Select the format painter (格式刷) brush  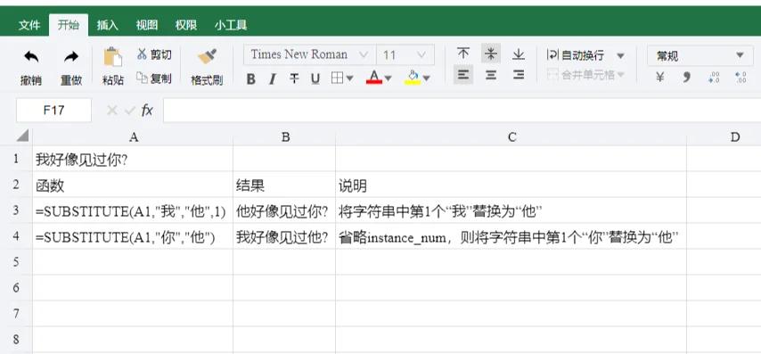tap(208, 57)
